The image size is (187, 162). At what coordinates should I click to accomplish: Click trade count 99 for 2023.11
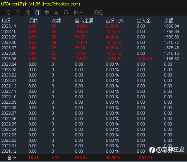(54, 26)
